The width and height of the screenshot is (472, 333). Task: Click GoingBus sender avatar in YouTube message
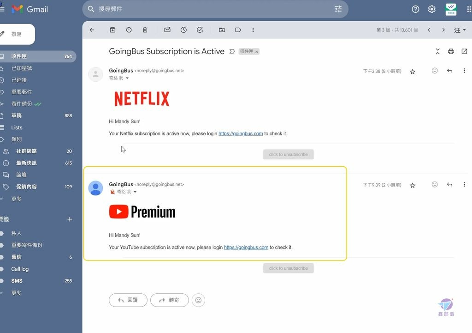click(x=96, y=188)
